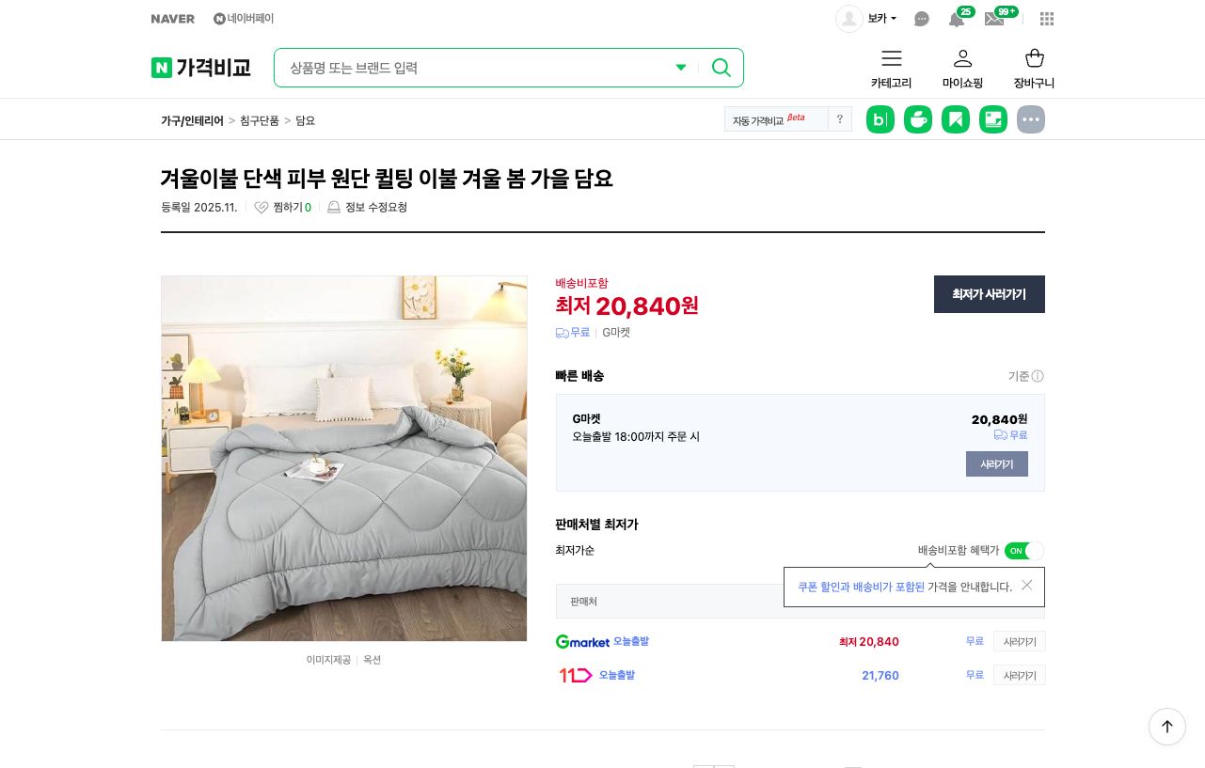Open the 카테고리 menu
This screenshot has height=768, width=1205.
pos(891,68)
